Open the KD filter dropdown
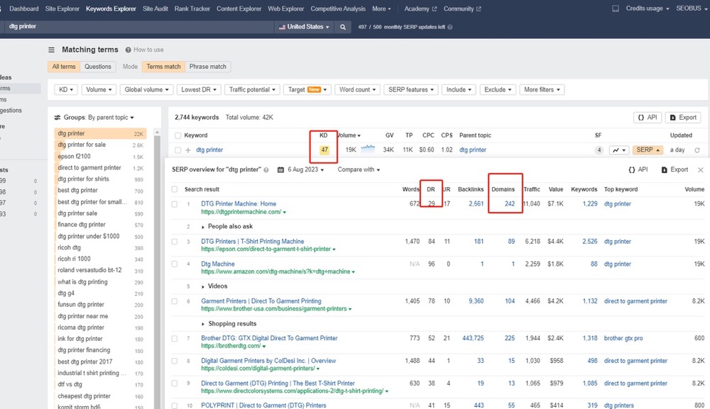This screenshot has width=710, height=409. pos(66,90)
